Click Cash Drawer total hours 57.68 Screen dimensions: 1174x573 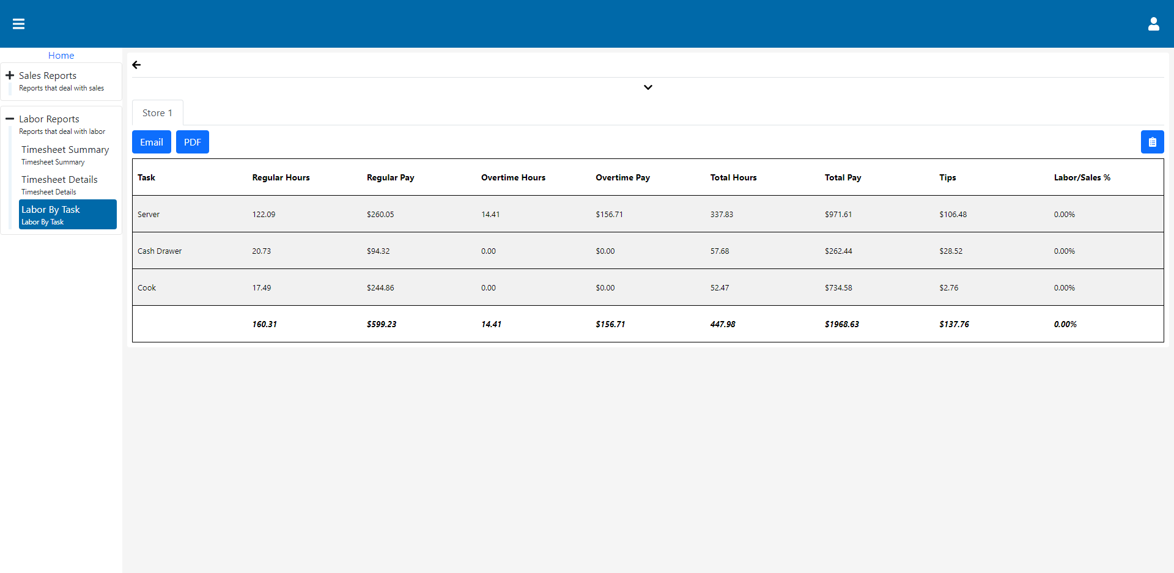[x=720, y=251]
